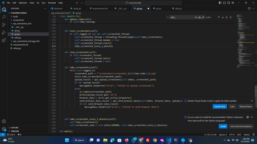Switch to the requirements.txt tab
Image resolution: width=257 pixels, height=144 pixels.
(100, 8)
